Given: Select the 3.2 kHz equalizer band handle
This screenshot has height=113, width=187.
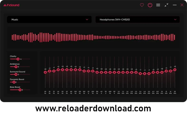Looking at the screenshot, I should (140, 74).
